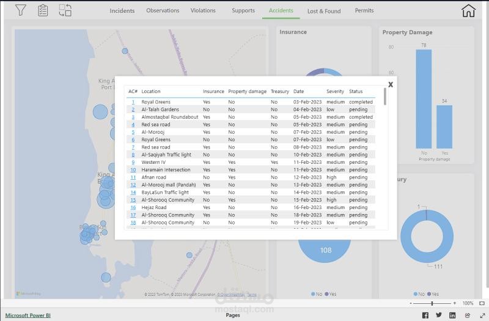This screenshot has width=489, height=321.
Task: Click the table's vertical scrollbar
Action: 385,97
